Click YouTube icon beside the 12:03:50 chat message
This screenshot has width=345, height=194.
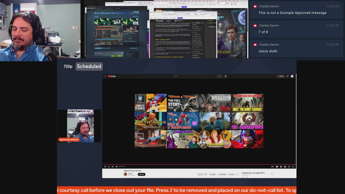pos(255,25)
